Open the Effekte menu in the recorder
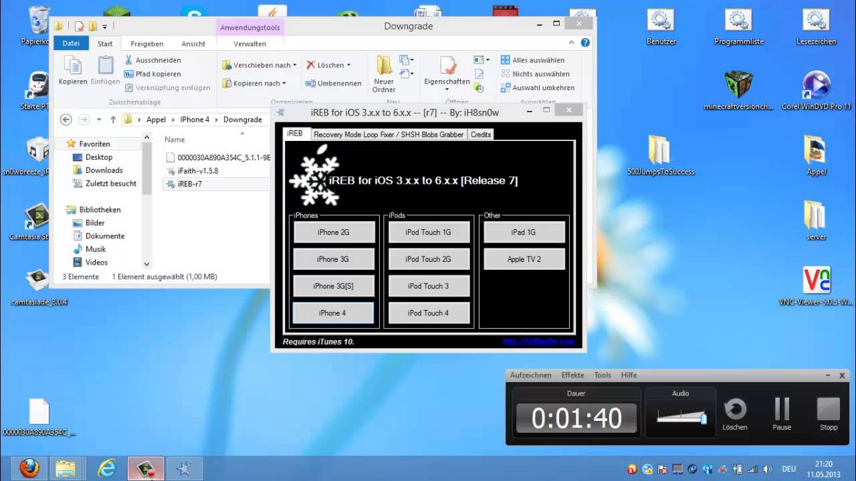The image size is (856, 481). coord(572,375)
